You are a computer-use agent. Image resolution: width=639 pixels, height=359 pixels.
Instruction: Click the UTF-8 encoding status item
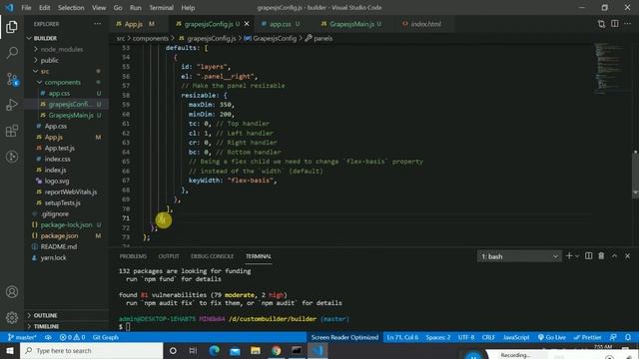[466, 337]
